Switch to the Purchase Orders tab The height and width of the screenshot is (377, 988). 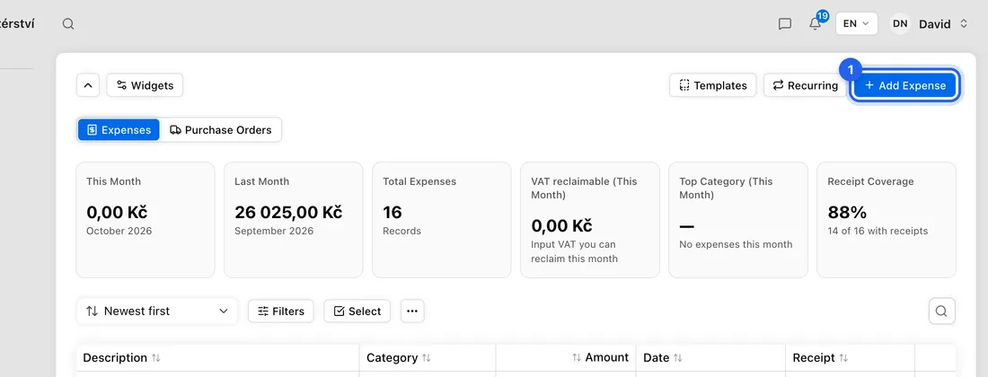tap(221, 129)
